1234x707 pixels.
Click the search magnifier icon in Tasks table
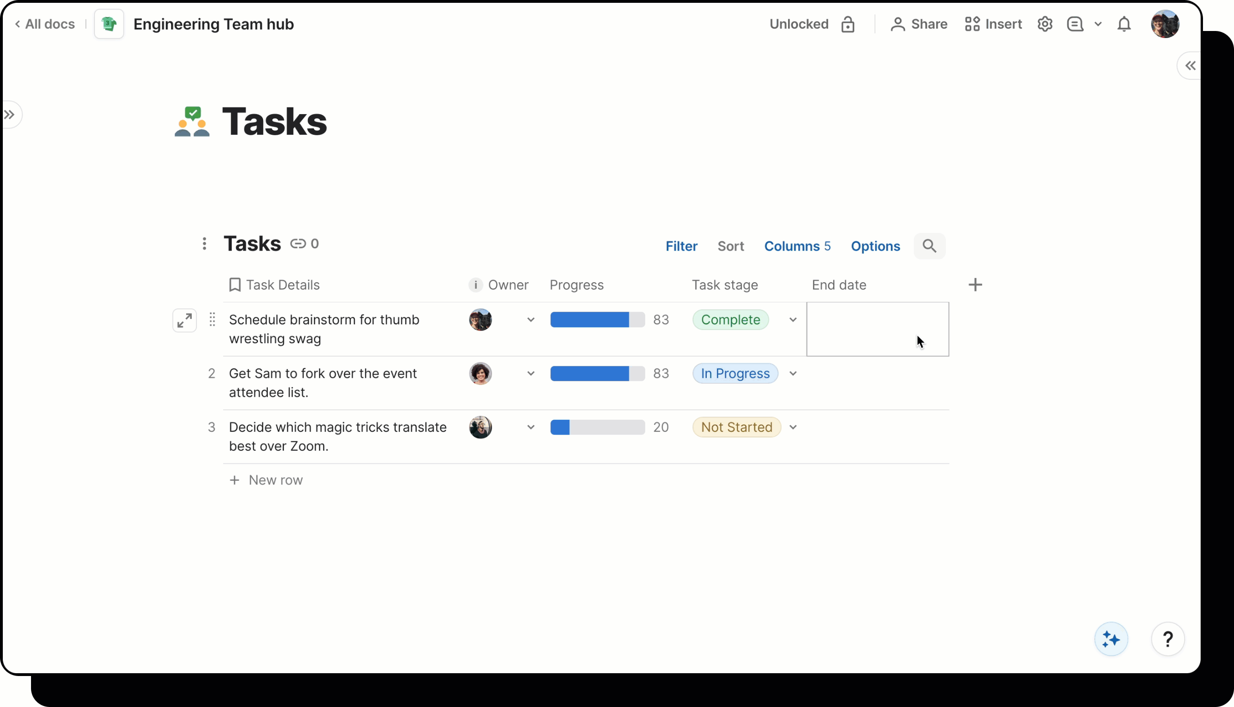929,246
